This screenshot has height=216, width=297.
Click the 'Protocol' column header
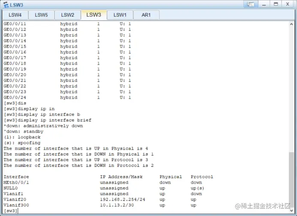coord(202,177)
